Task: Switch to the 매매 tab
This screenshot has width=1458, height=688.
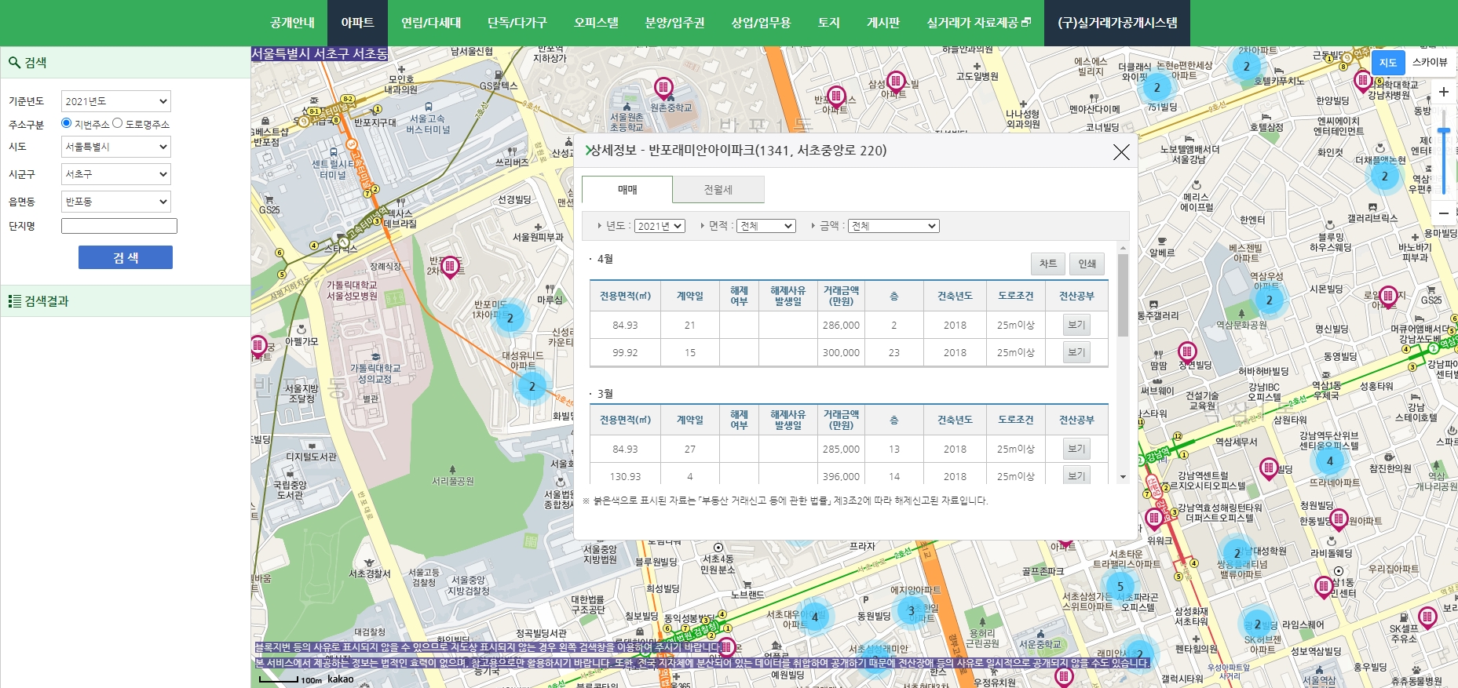Action: tap(627, 190)
